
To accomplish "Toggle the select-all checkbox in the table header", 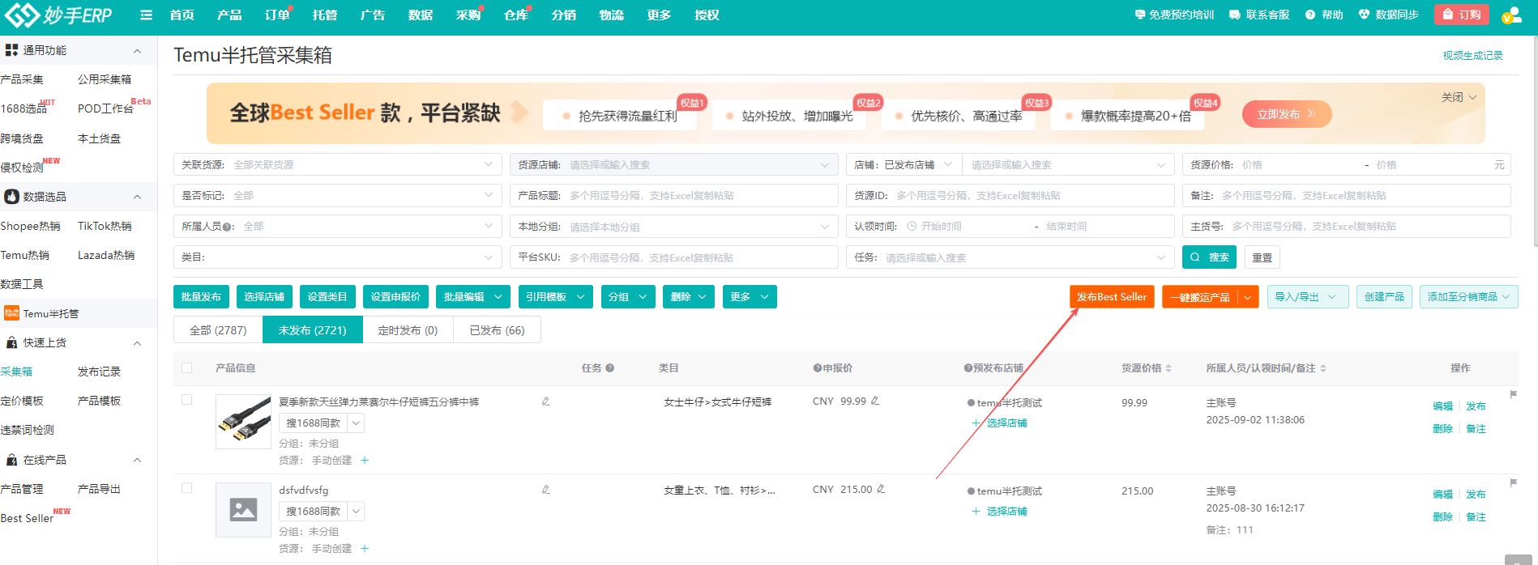I will point(187,368).
